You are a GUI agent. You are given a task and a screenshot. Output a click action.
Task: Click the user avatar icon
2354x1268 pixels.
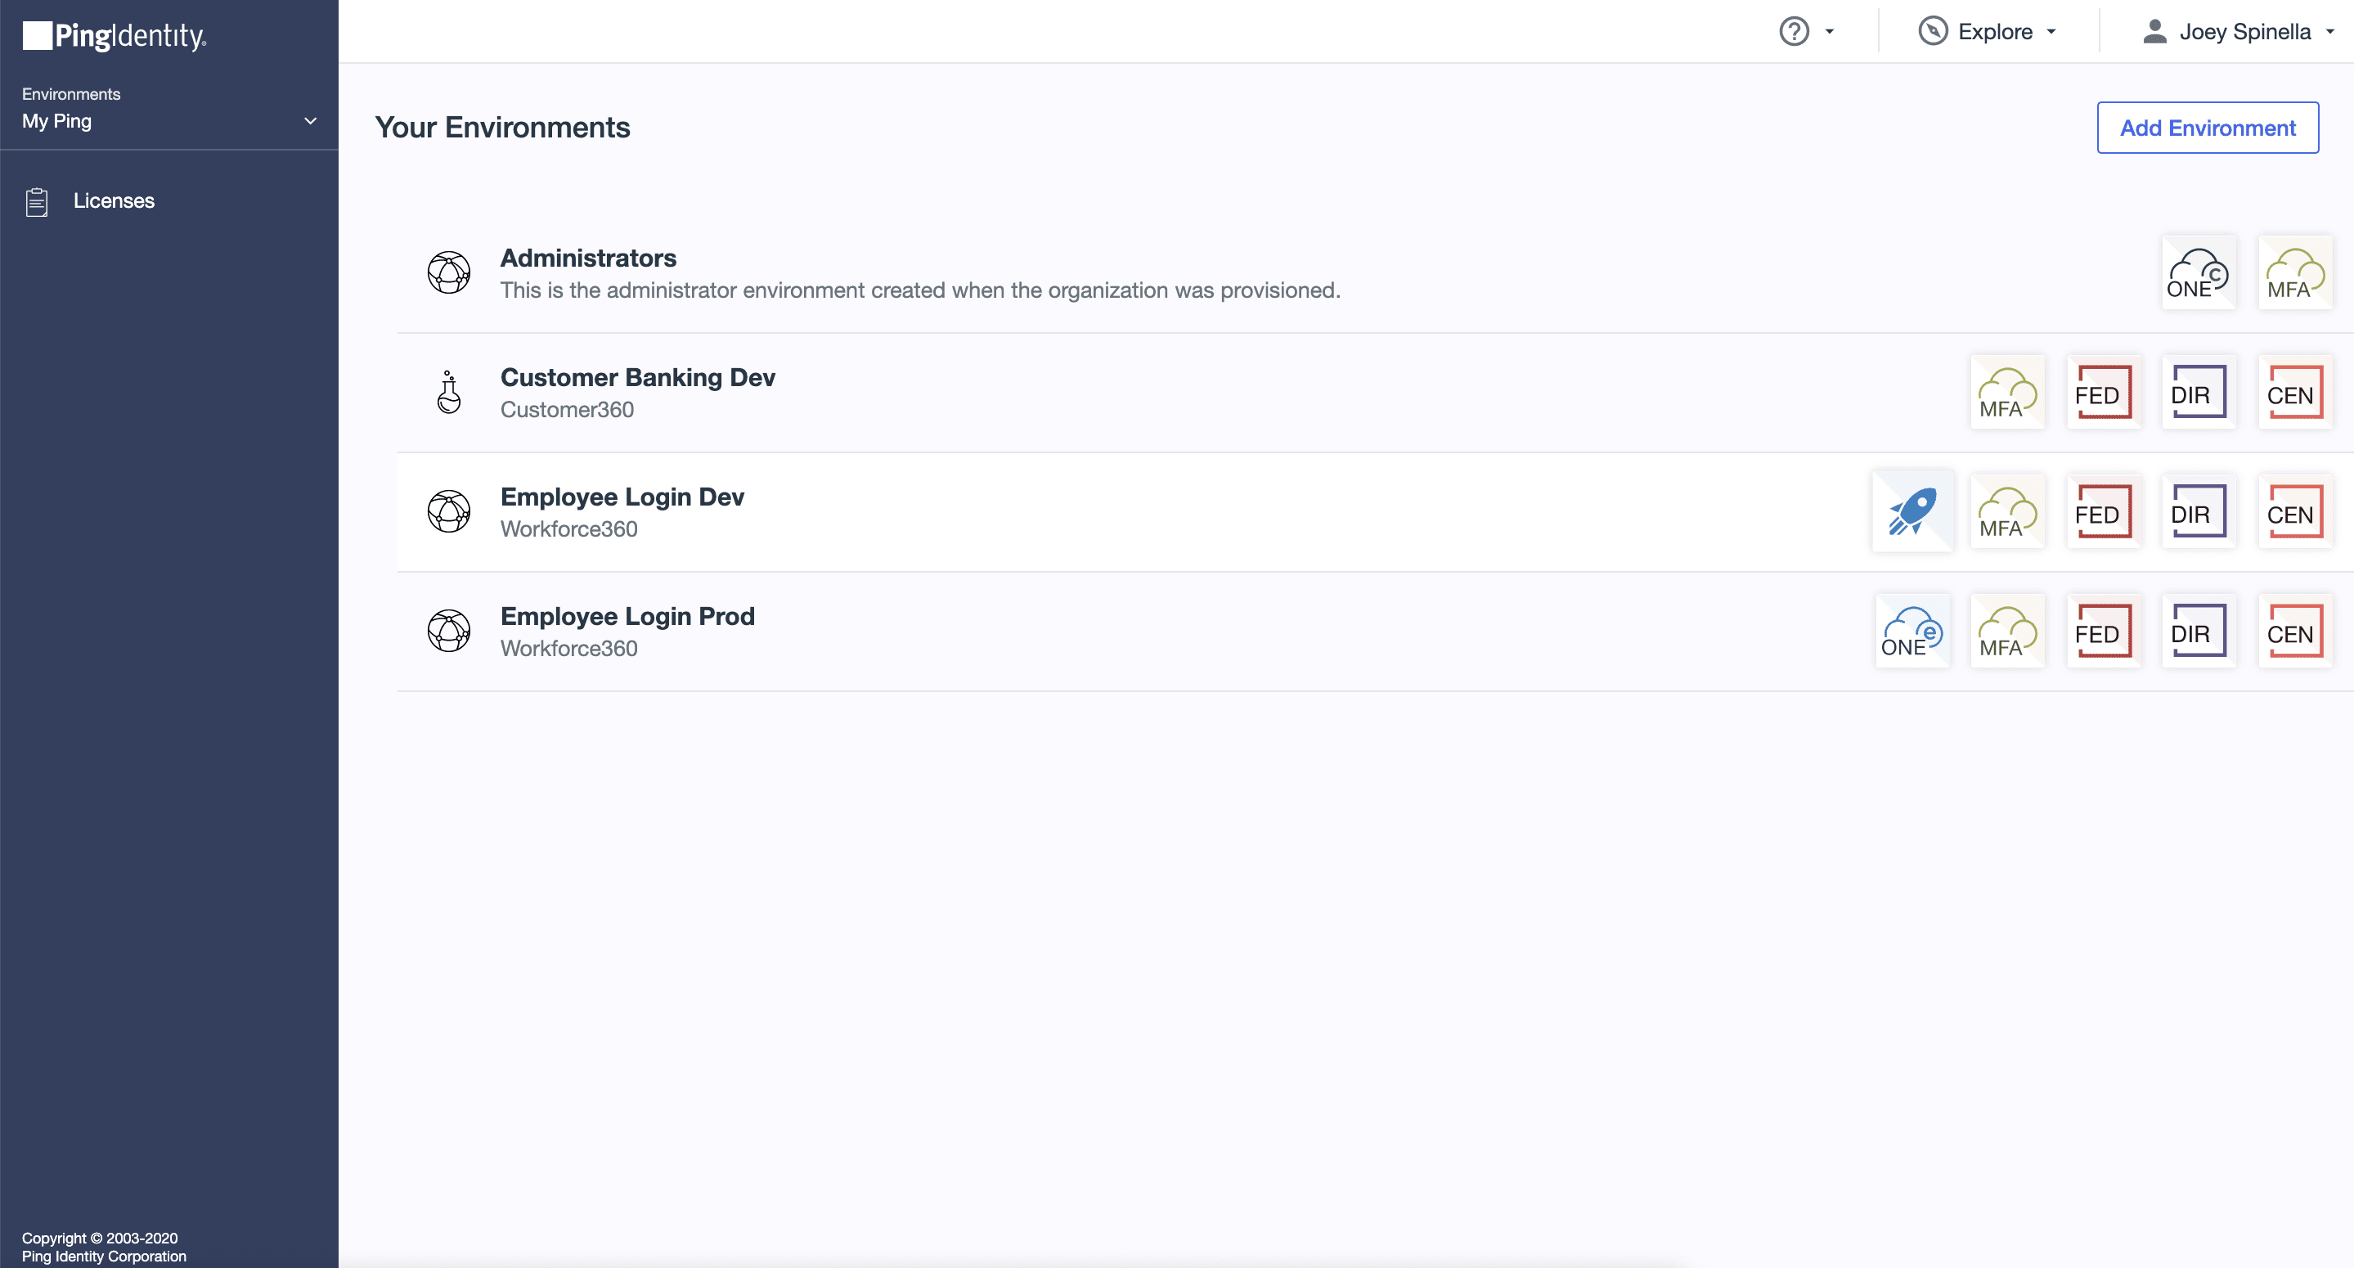pyautogui.click(x=2154, y=31)
